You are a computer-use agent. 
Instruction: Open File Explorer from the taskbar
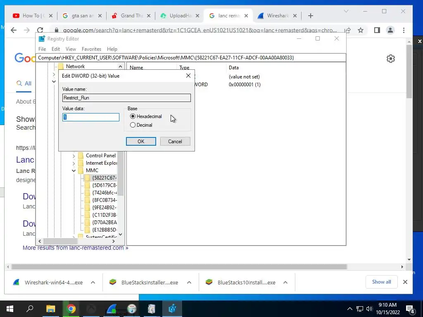point(50,309)
